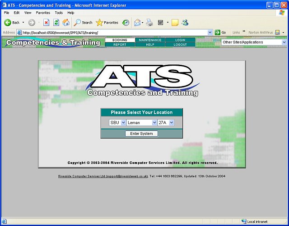Open the Edit with Word dropdown arrow
This screenshot has height=226, width=289.
click(168, 23)
